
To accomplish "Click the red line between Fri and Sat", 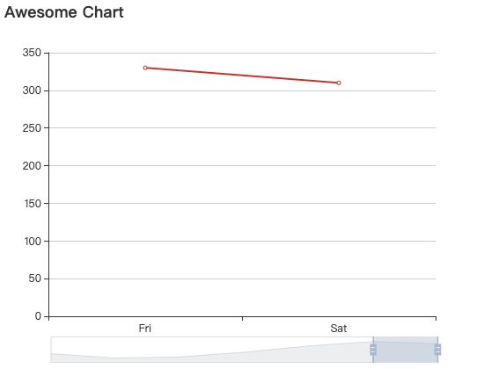I will pos(242,76).
